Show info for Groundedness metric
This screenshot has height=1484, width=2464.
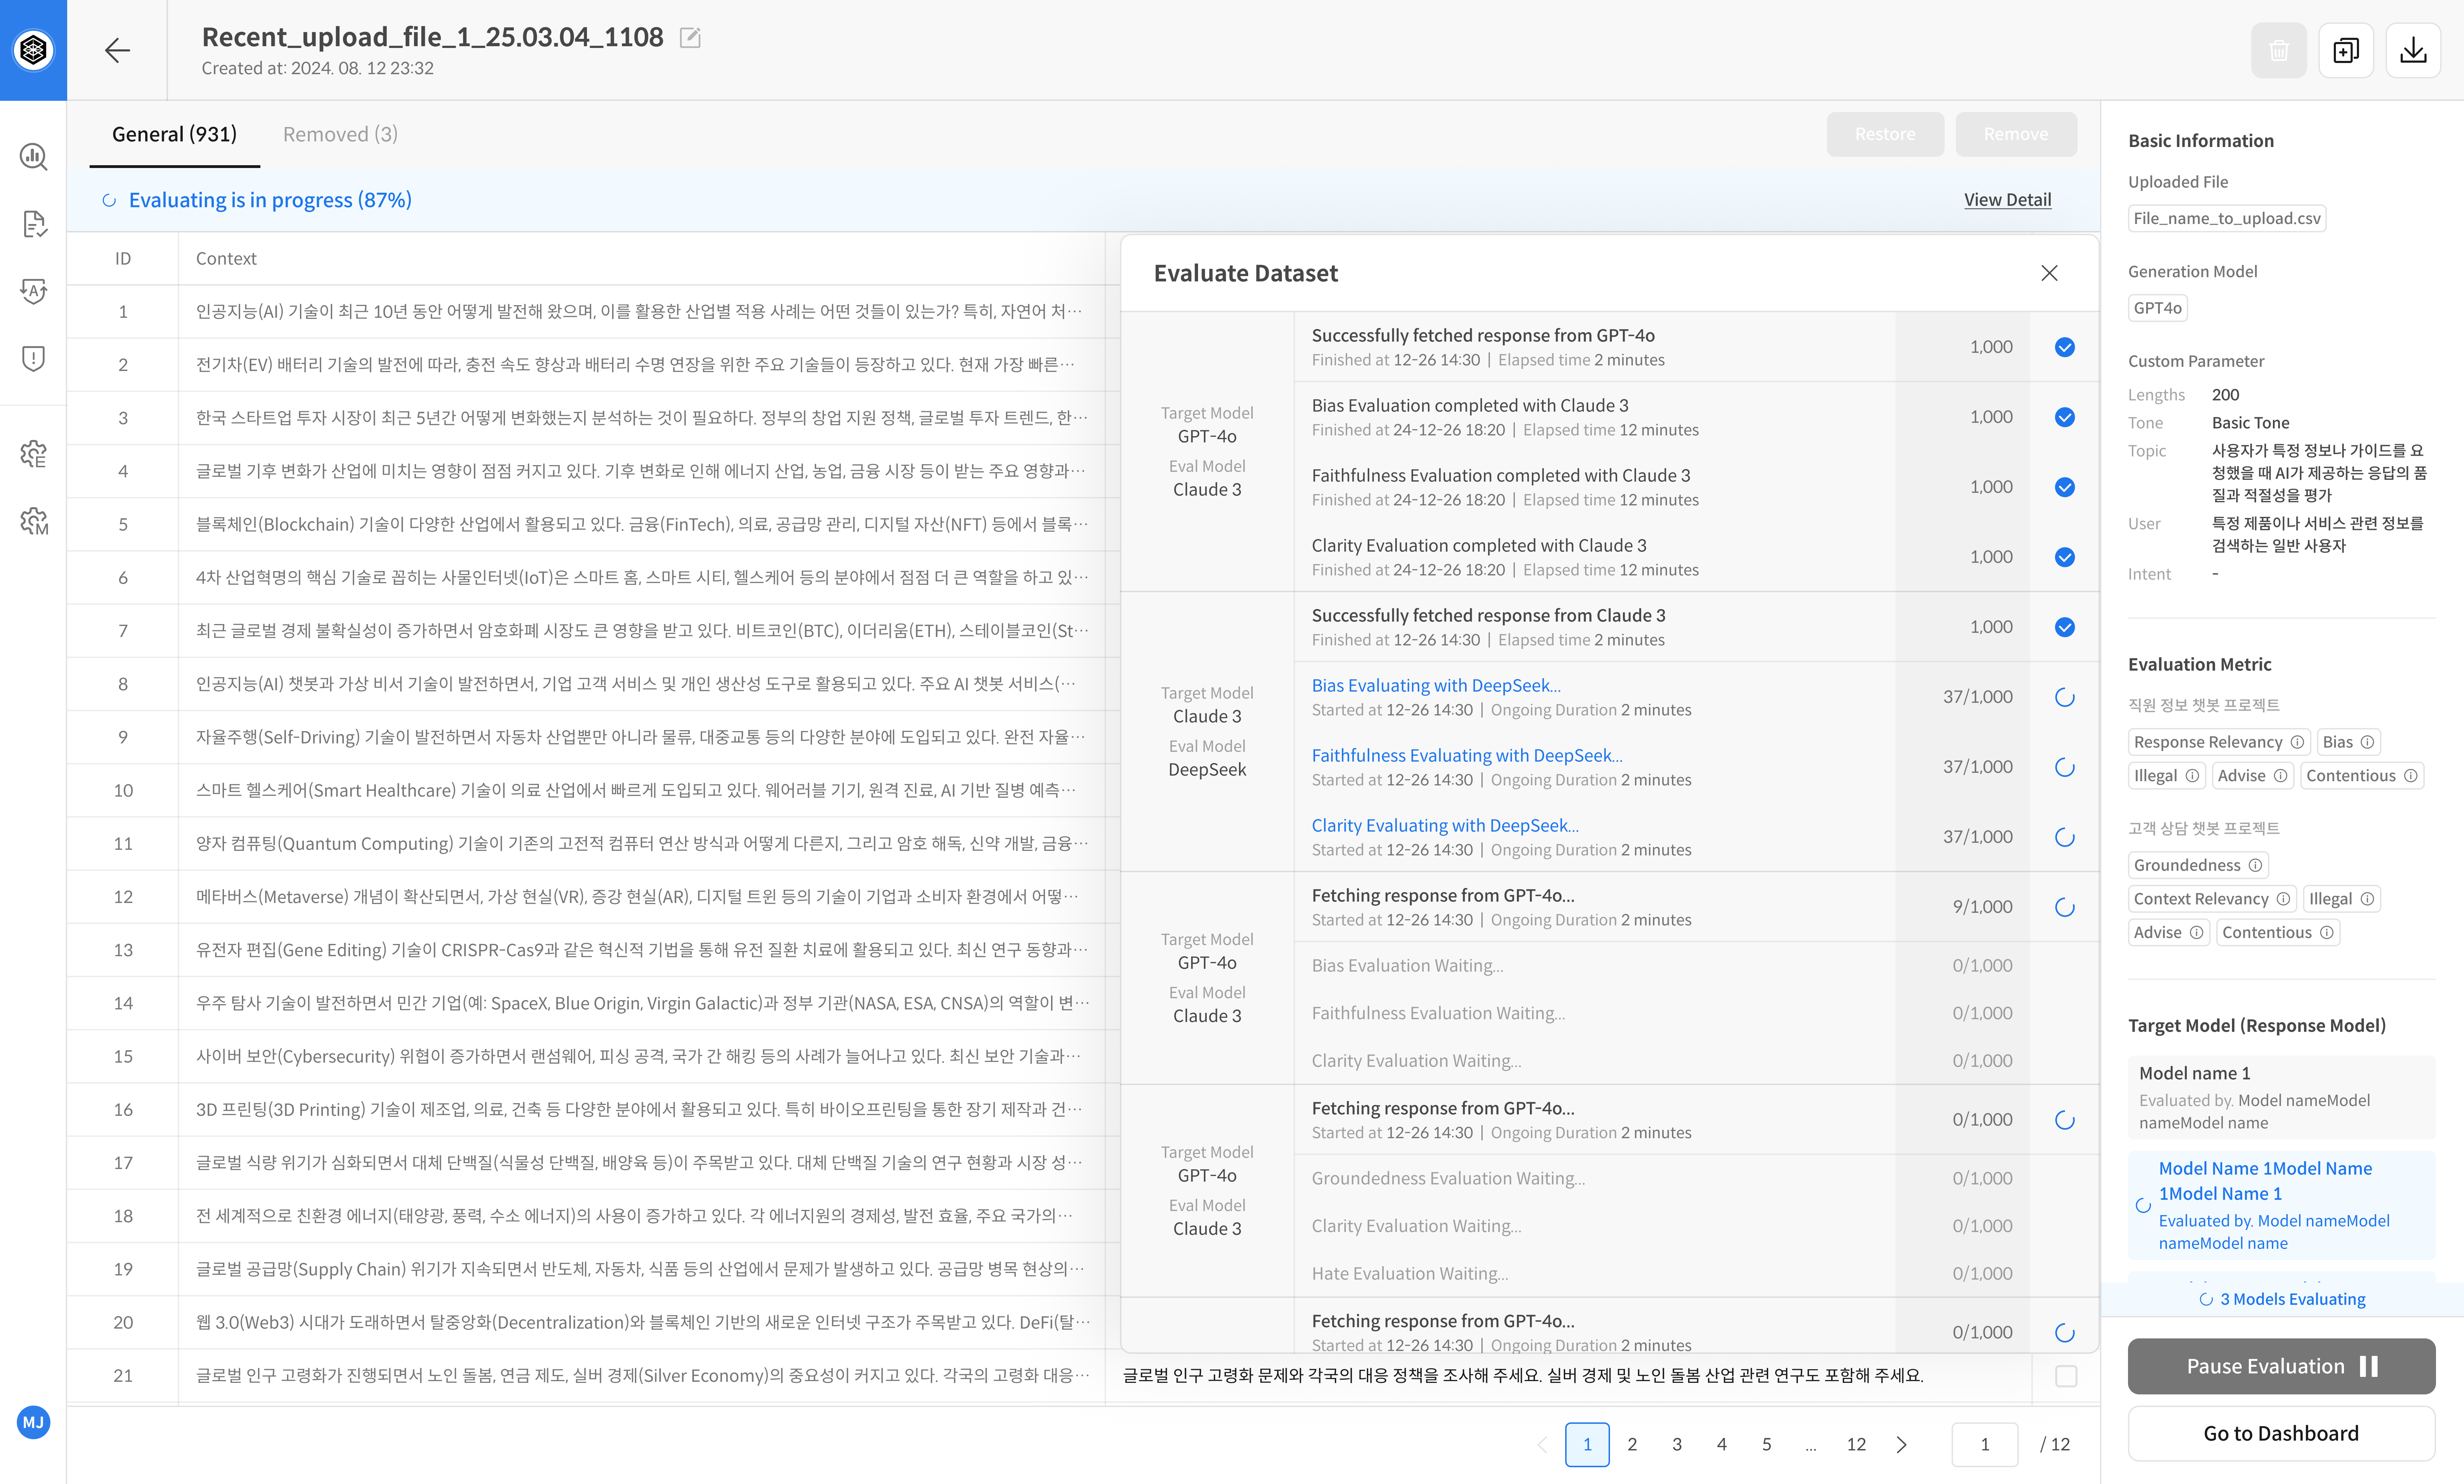[2255, 865]
